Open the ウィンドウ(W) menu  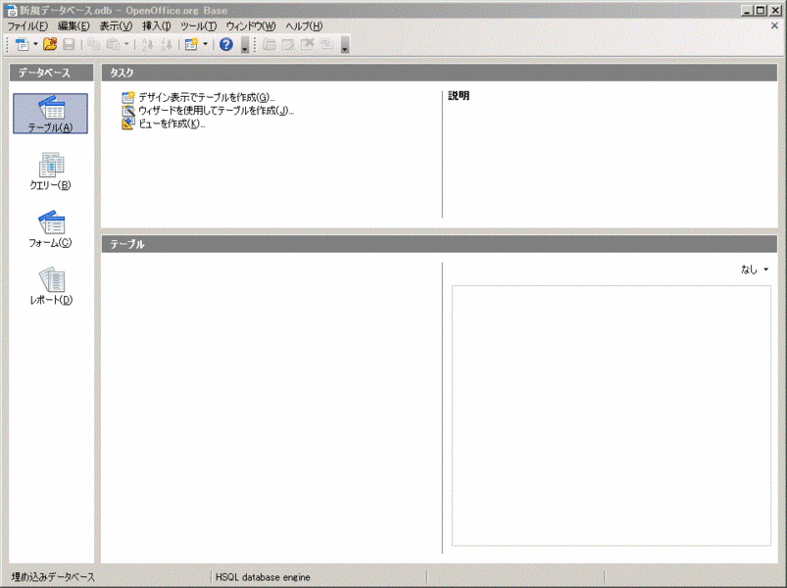tap(251, 26)
